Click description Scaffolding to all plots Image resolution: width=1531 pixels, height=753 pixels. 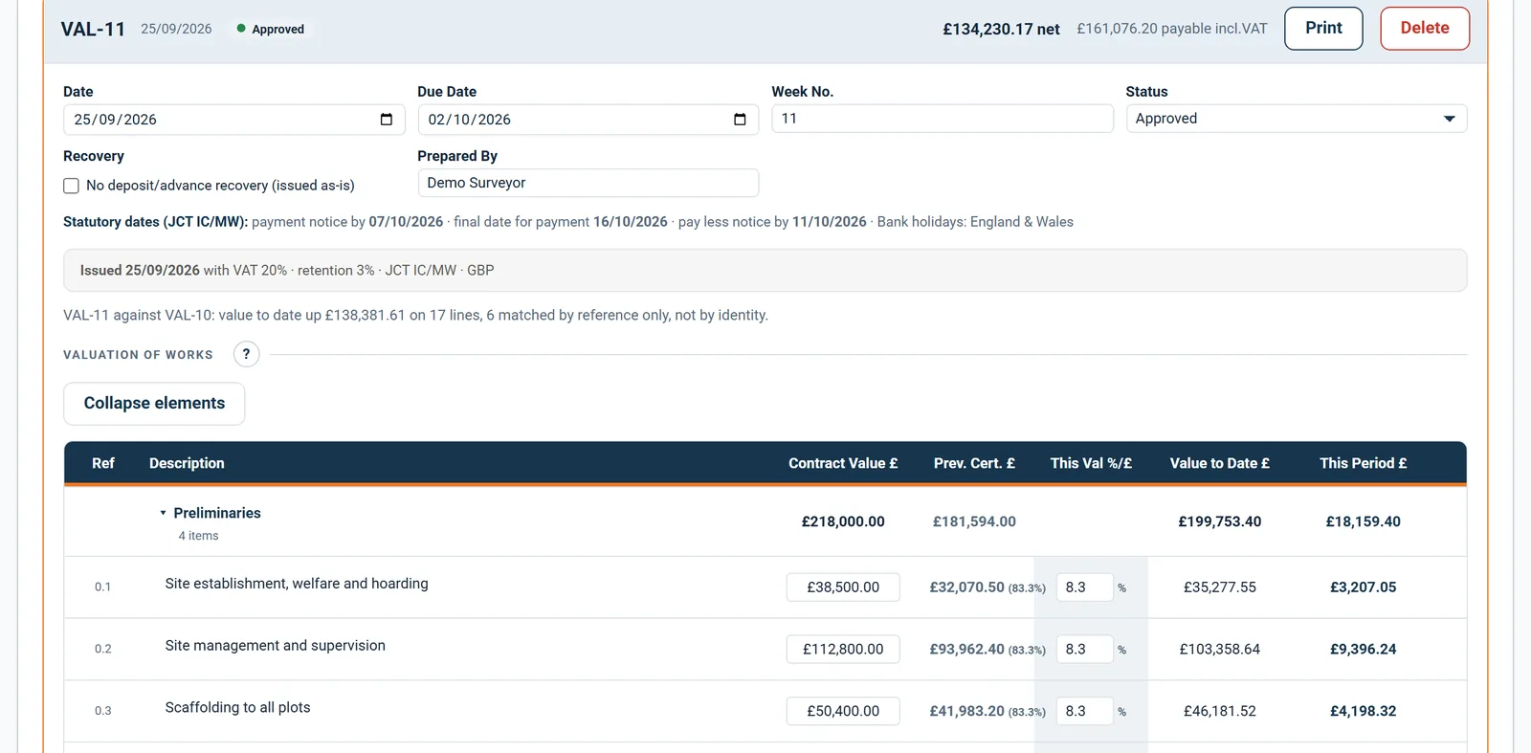[x=237, y=708]
